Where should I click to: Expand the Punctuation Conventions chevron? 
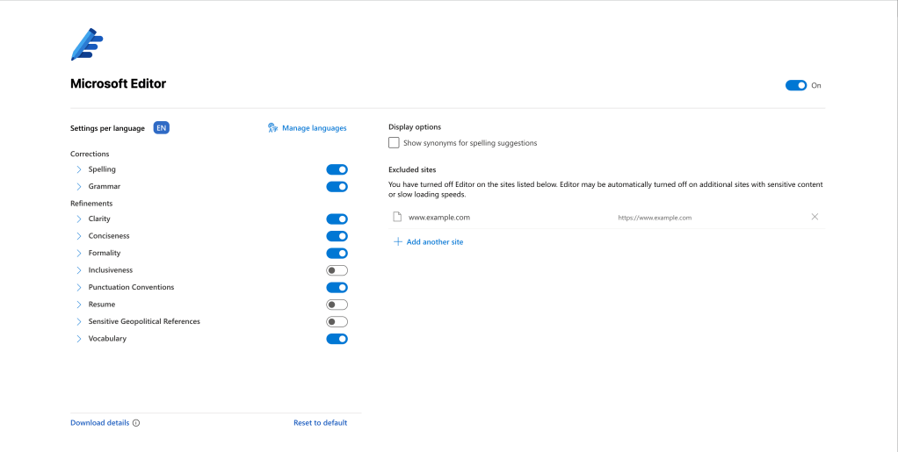click(79, 287)
